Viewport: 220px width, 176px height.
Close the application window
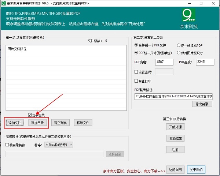coord(213,3)
